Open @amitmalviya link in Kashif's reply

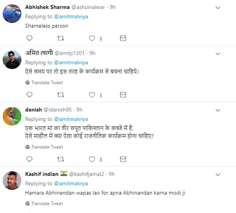71,184
